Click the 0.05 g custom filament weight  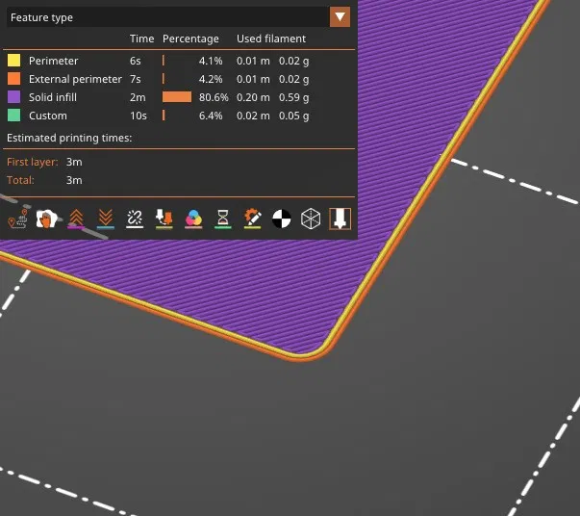coord(293,116)
